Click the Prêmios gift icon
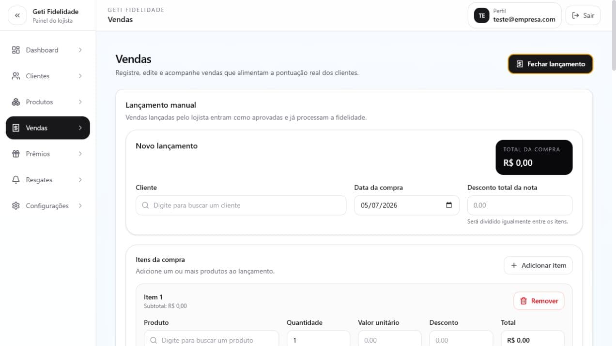Image resolution: width=616 pixels, height=346 pixels. pos(16,154)
